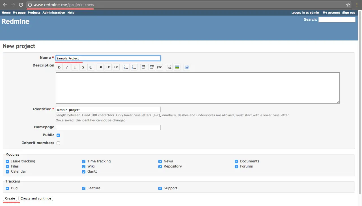This screenshot has height=206, width=362.
Task: Insert preformatted text (pre)
Action: click(x=160, y=67)
